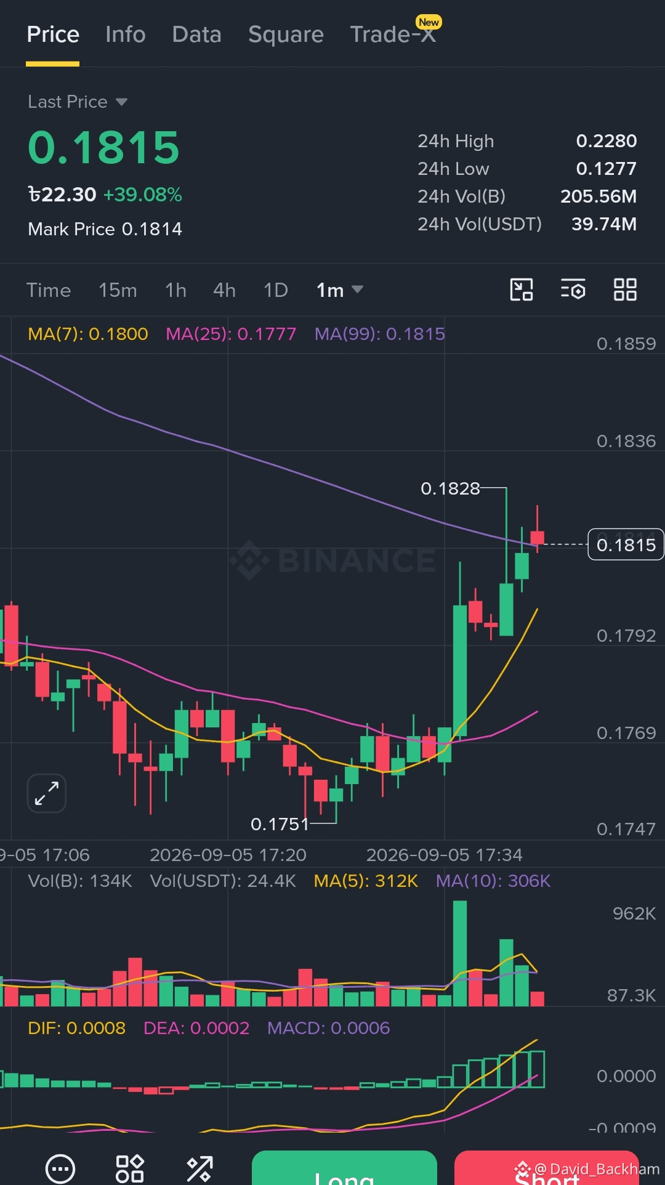The height and width of the screenshot is (1185, 665).
Task: Open chart indicator settings icon
Action: click(573, 289)
